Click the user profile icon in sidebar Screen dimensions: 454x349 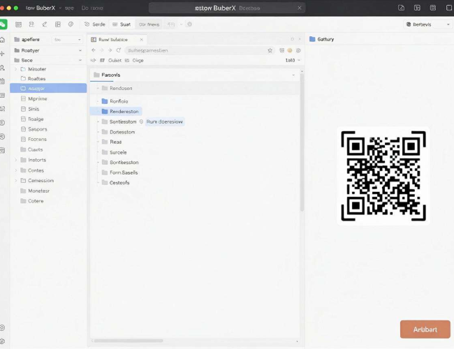3,68
